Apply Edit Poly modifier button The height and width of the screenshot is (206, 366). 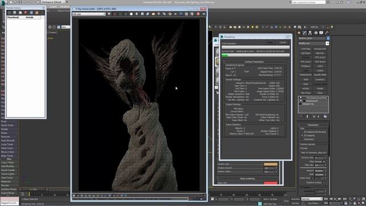tap(320, 53)
